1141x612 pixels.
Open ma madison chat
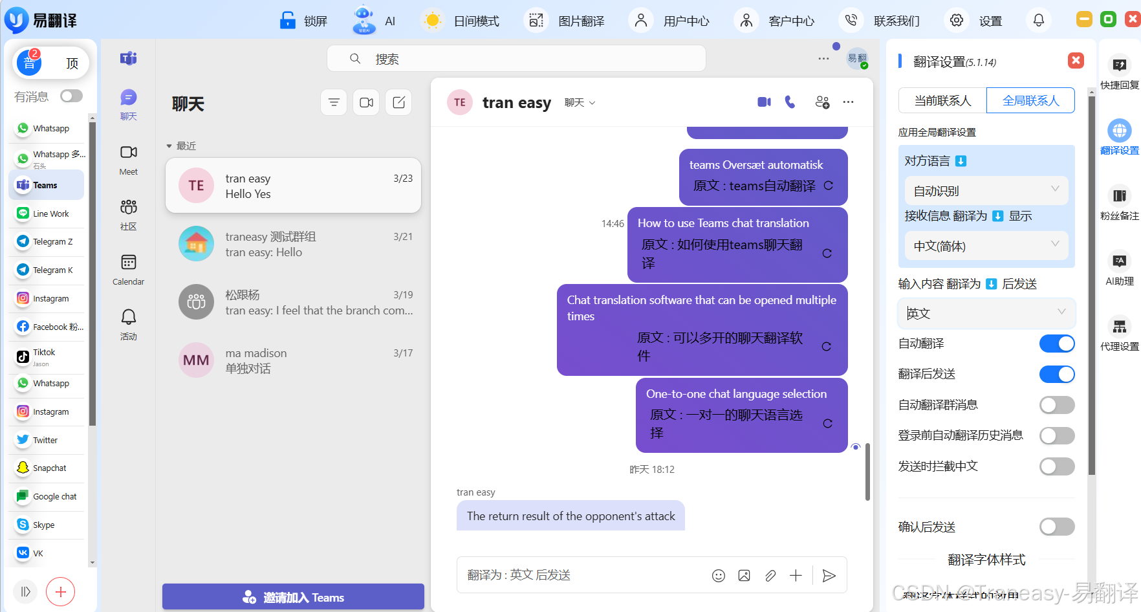(293, 360)
